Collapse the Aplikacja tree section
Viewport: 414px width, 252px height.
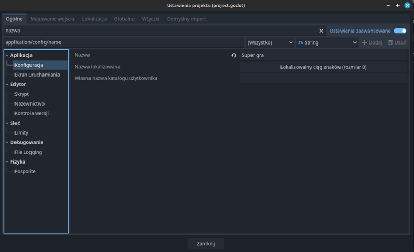tap(7, 55)
